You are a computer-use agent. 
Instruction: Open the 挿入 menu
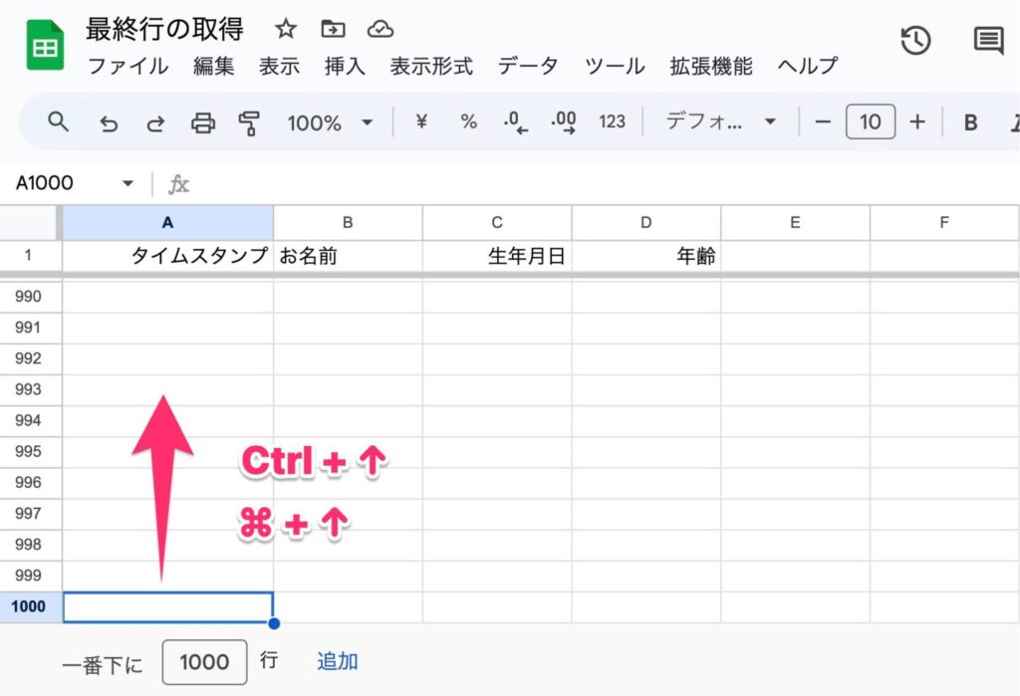click(345, 66)
